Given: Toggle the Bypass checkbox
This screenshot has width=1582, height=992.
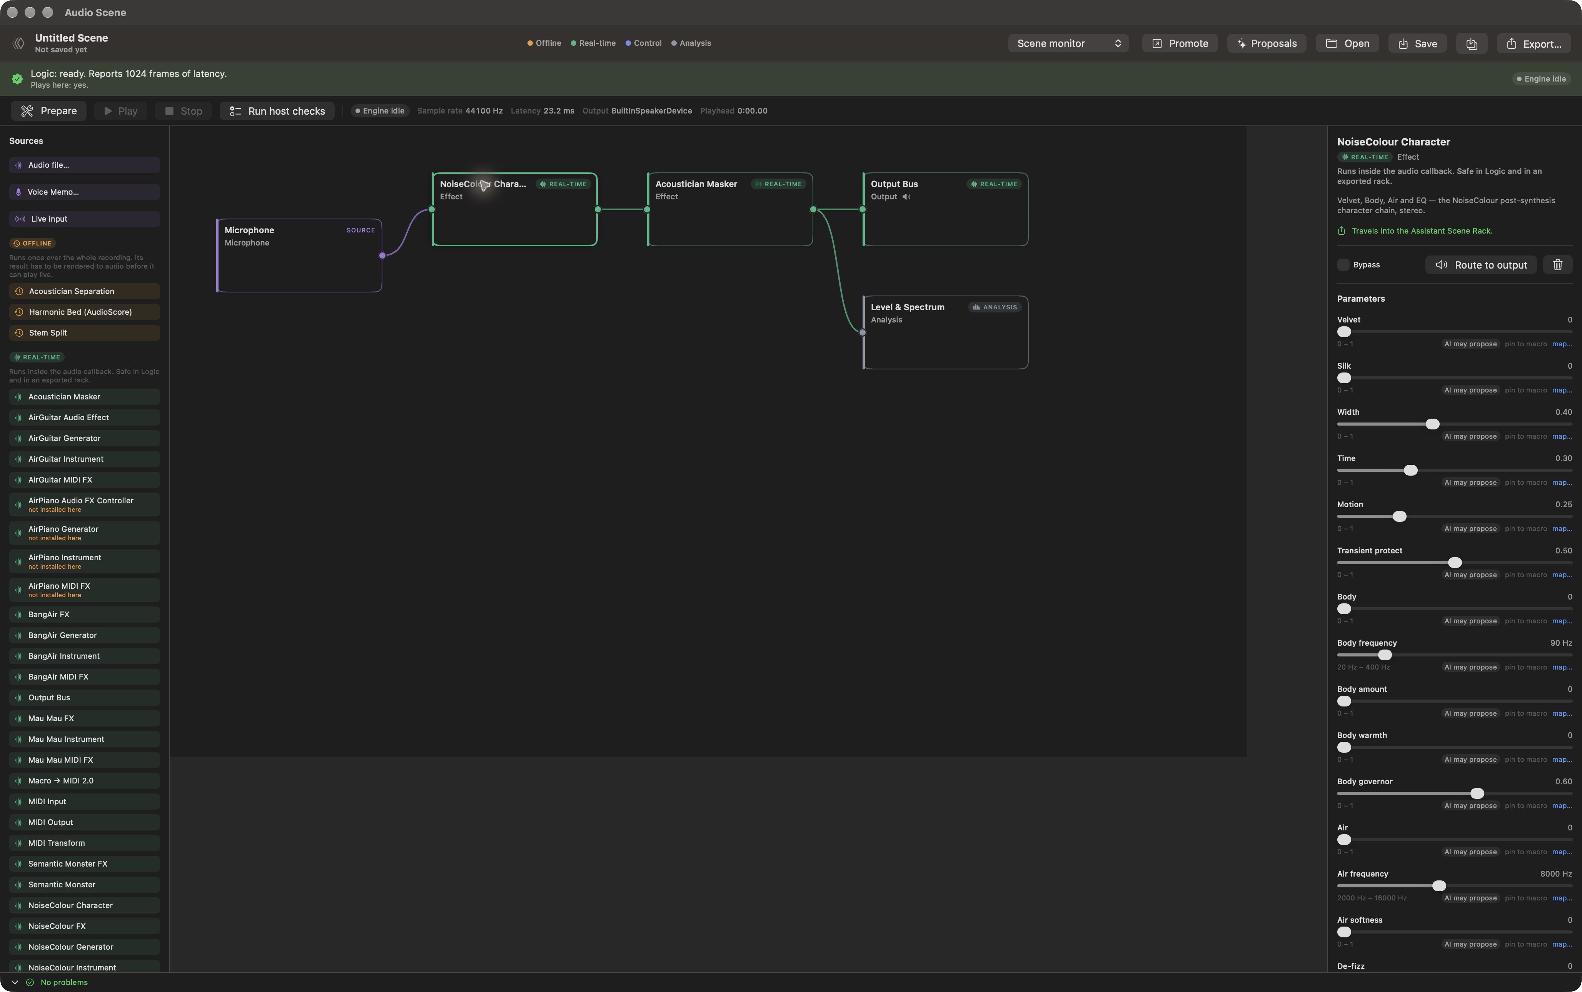Looking at the screenshot, I should click(1343, 265).
